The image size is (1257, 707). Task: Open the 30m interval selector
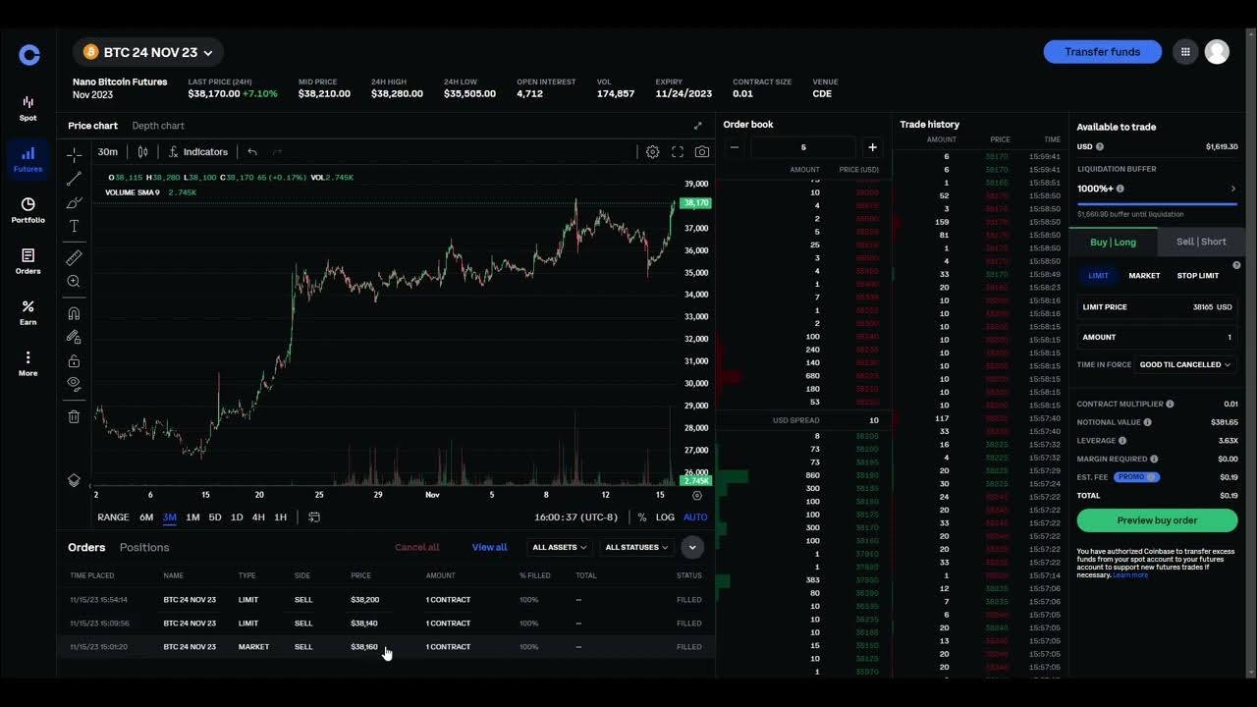pyautogui.click(x=107, y=151)
